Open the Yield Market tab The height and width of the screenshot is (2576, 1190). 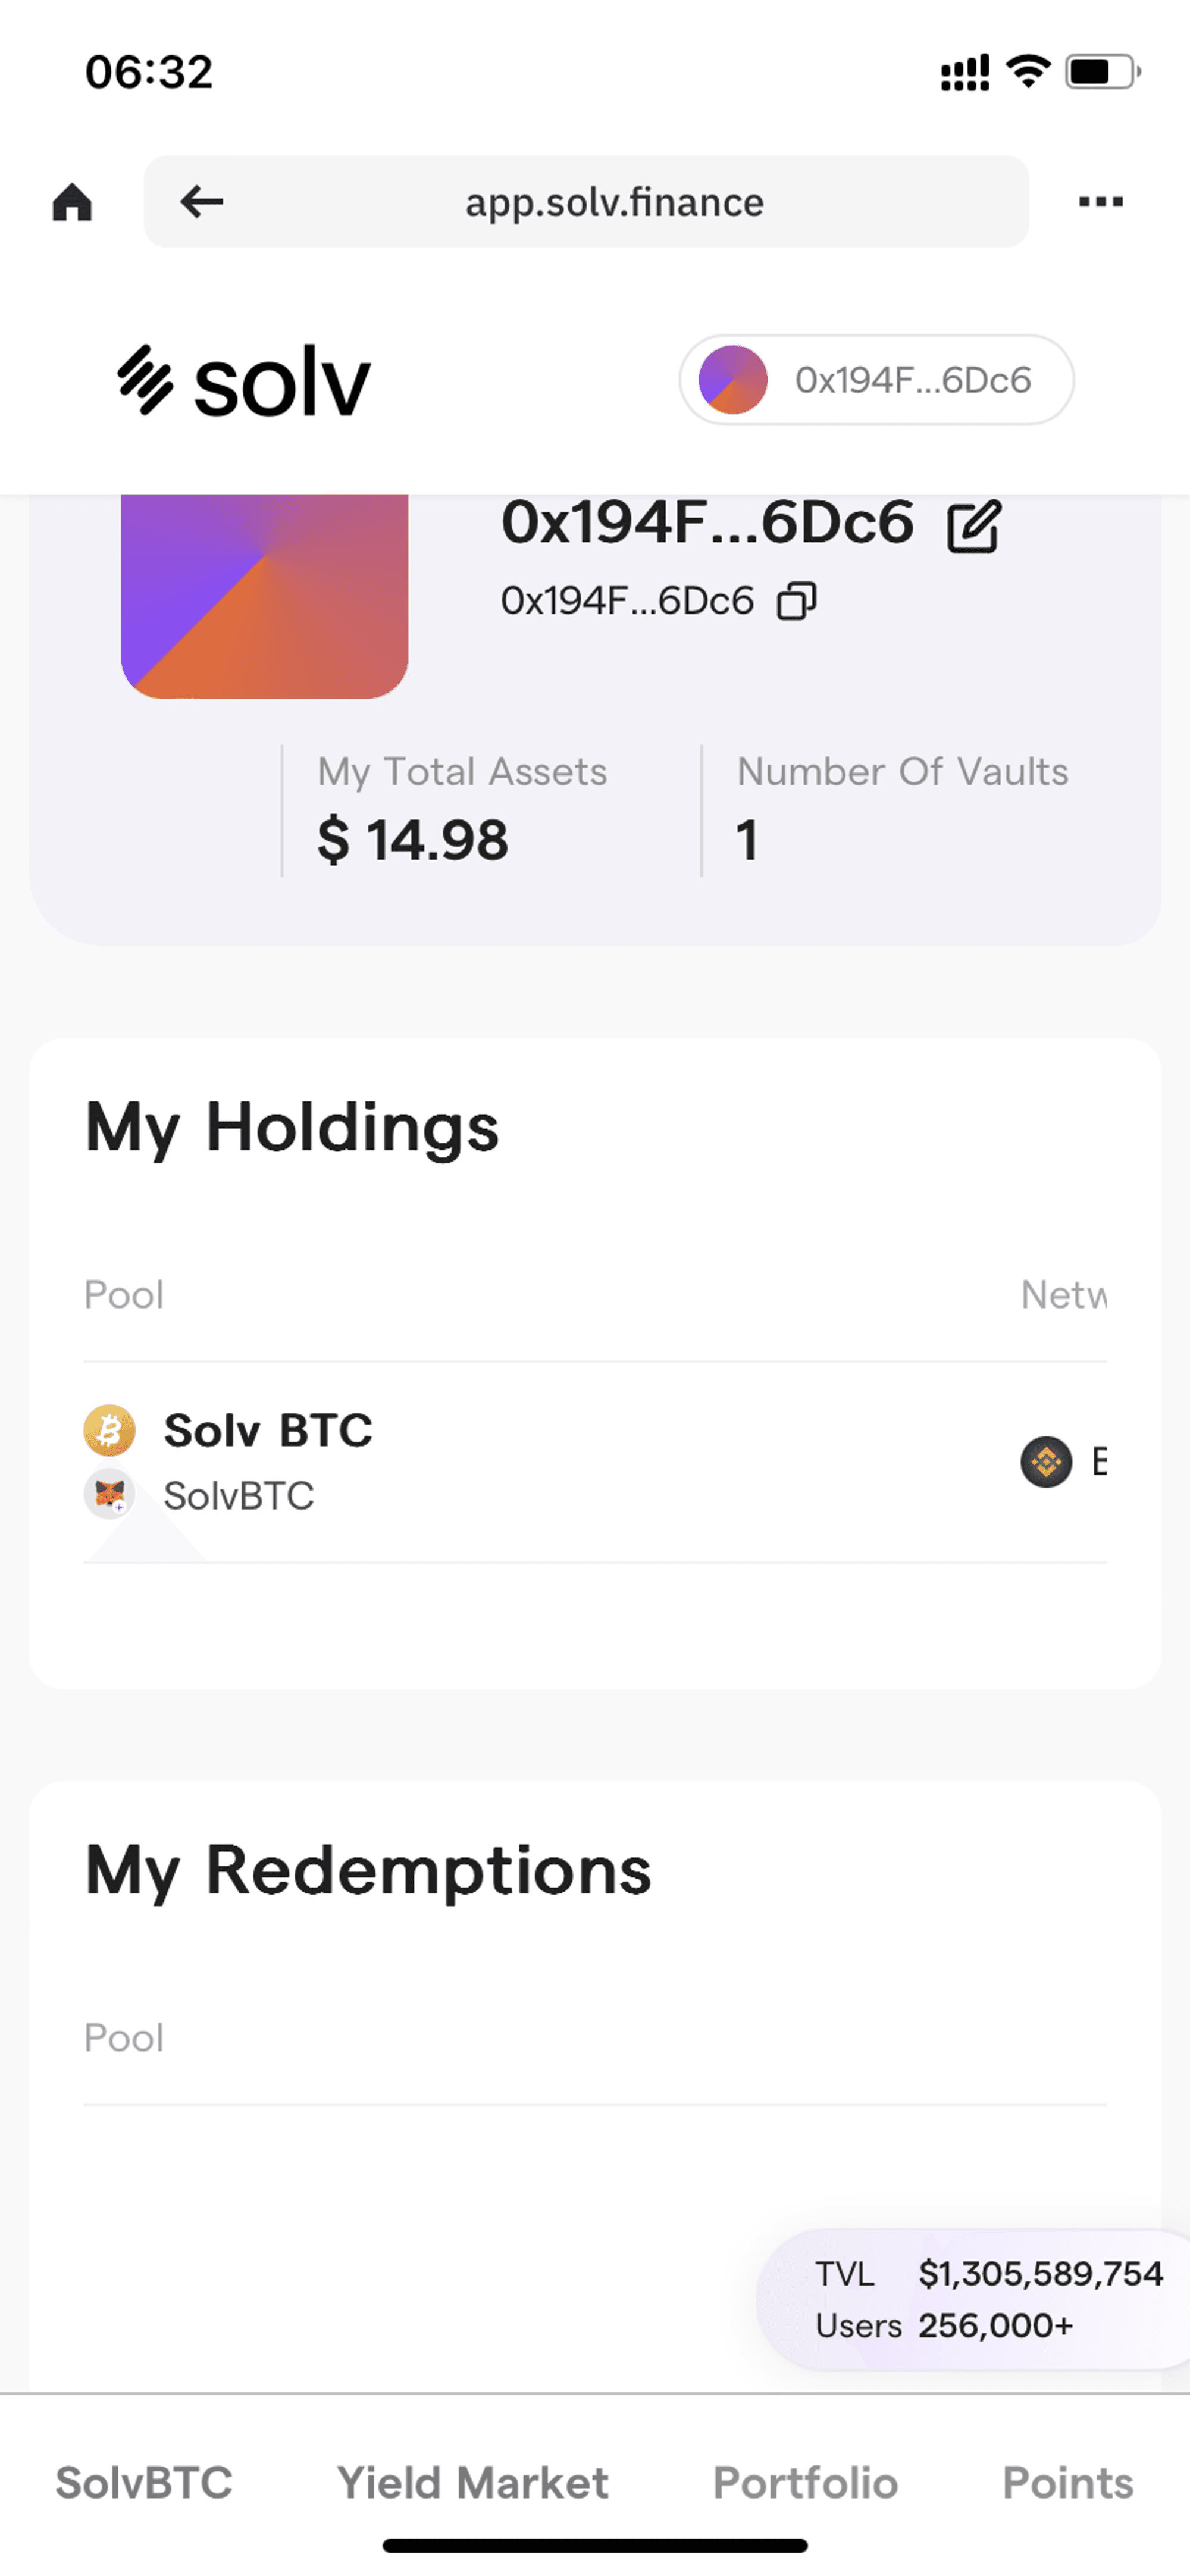coord(472,2483)
